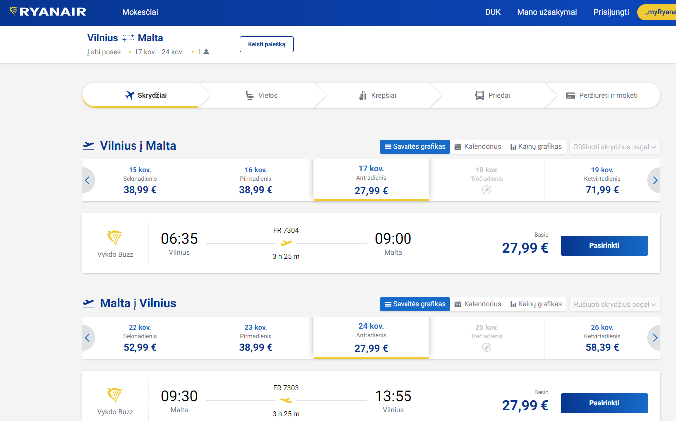Click Keisti paiešką button
Viewport: 676px width, 421px height.
click(x=267, y=44)
